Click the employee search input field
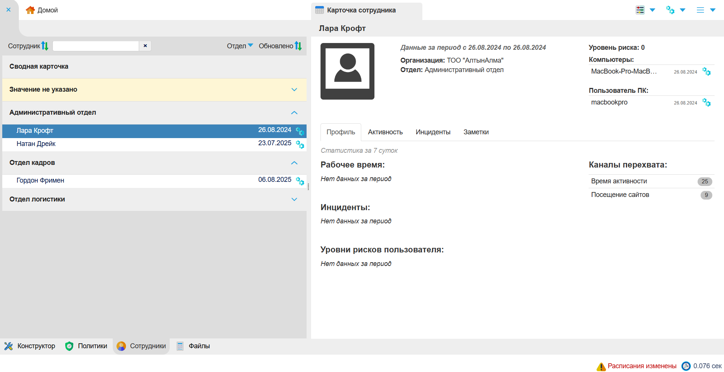 tap(96, 46)
